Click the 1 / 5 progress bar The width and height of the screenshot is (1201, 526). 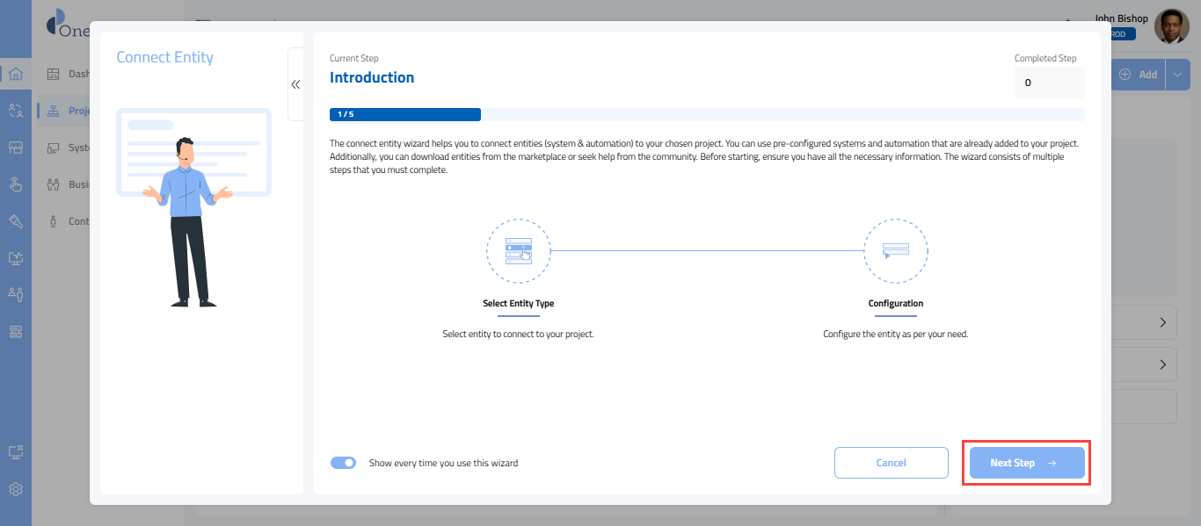[x=405, y=114]
